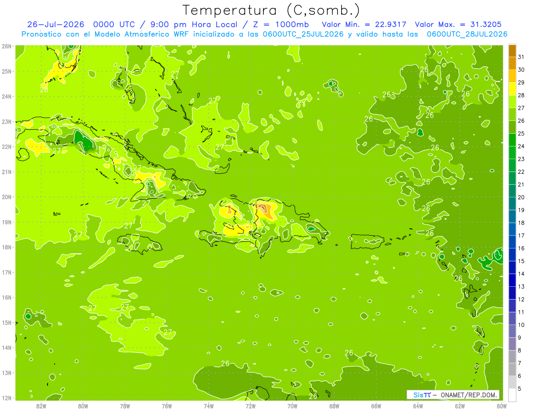Click the "66W" longitude axis label
Image resolution: width=533 pixels, height=412 pixels.
(376, 406)
